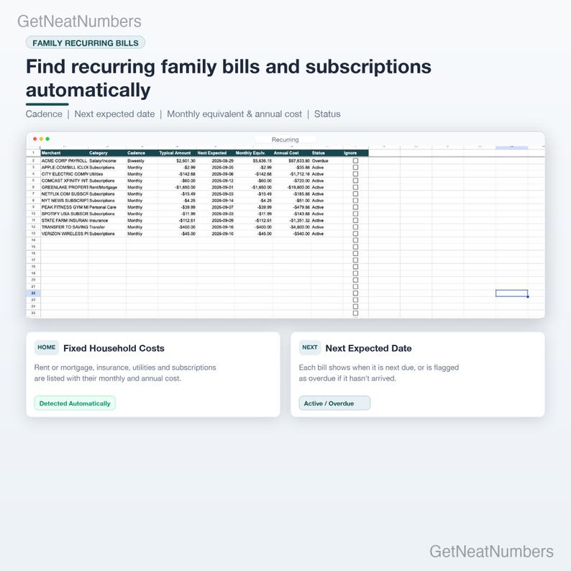Tick Ignore checkbox for PEAK FITNESS GYM row
The image size is (571, 571).
[355, 207]
